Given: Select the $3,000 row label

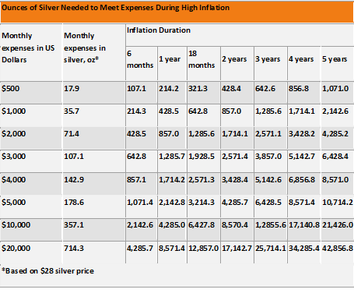Looking at the screenshot, I should [x=13, y=157].
